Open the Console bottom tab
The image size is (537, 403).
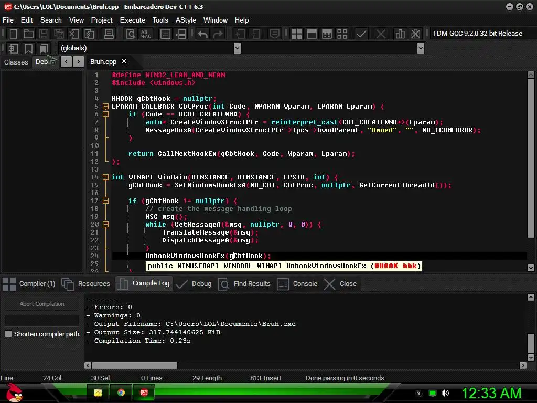point(297,284)
